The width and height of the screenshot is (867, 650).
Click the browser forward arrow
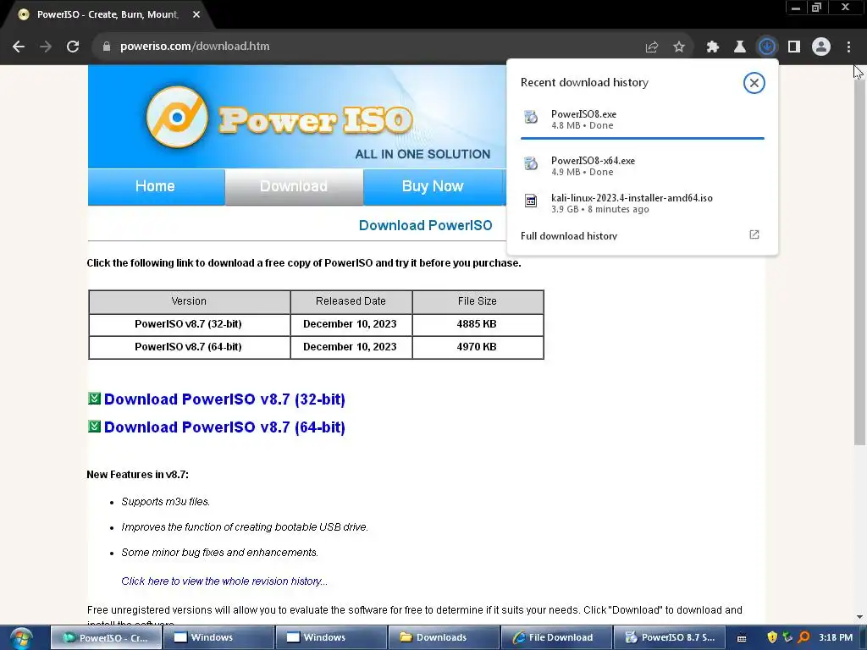point(46,47)
